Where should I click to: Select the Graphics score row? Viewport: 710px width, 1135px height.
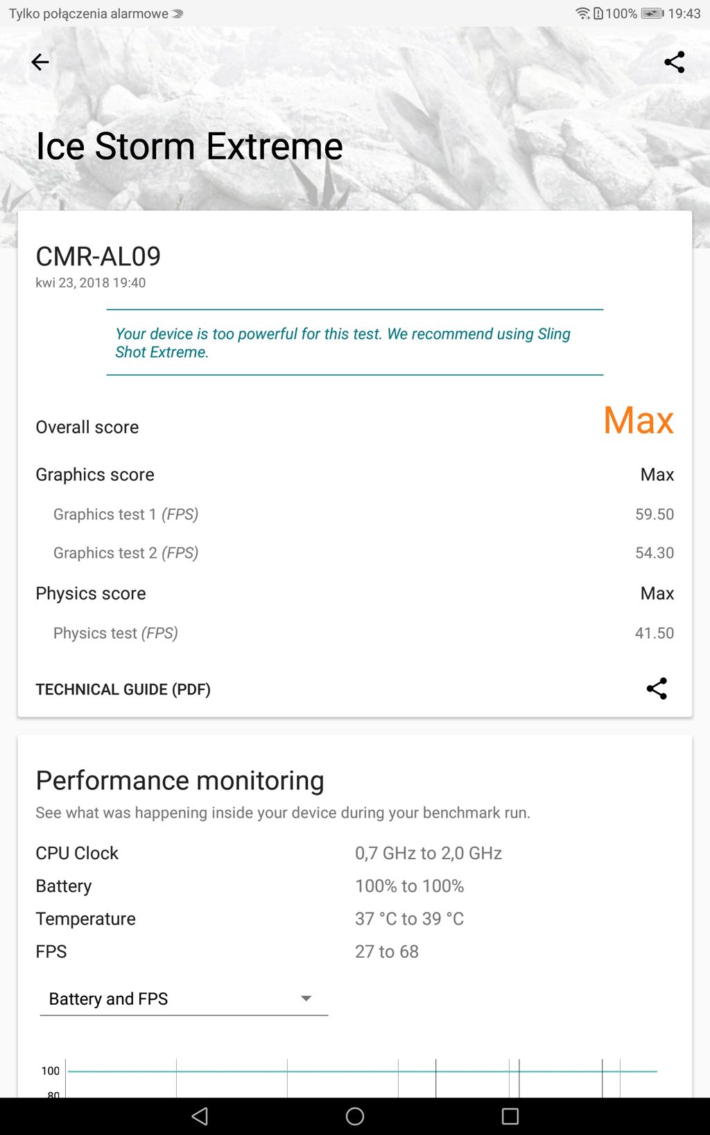click(x=354, y=475)
